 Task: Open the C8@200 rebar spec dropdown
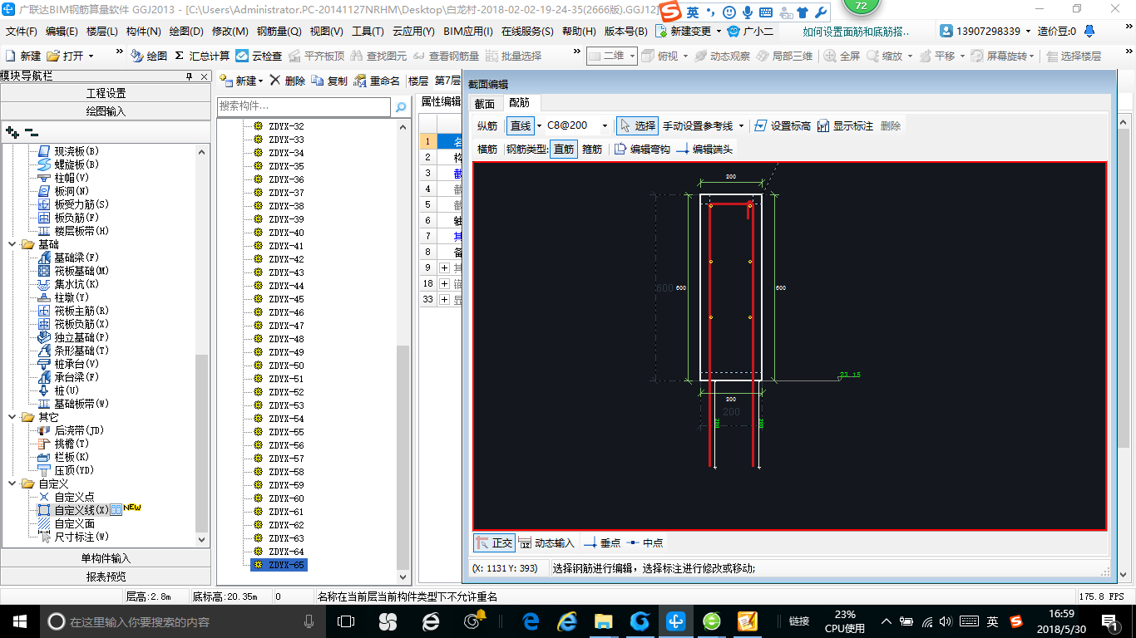click(605, 125)
